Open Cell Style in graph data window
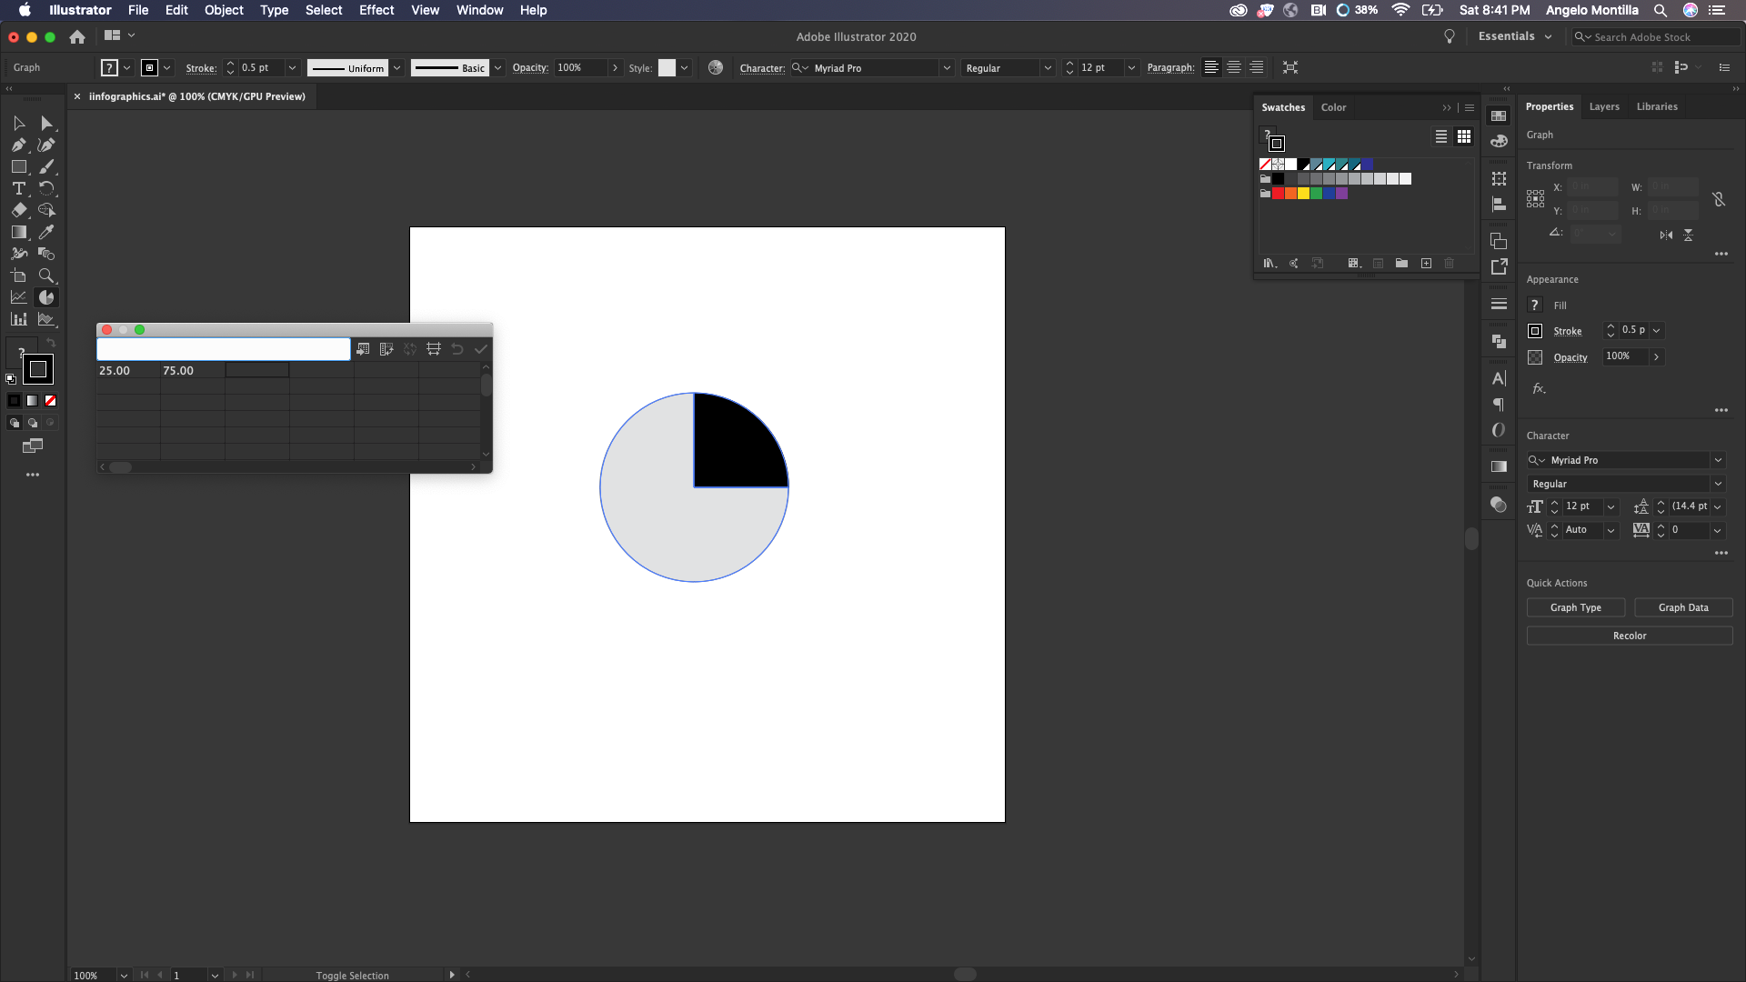 (x=434, y=349)
